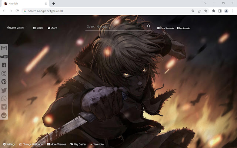Click the search magnifier icon on page
The height and width of the screenshot is (148, 237).
tap(149, 26)
